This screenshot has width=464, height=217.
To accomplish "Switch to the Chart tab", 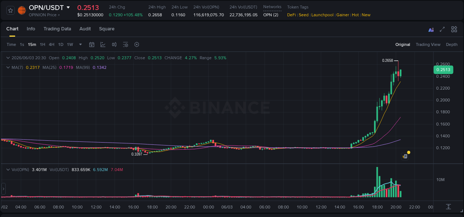I will [12, 29].
